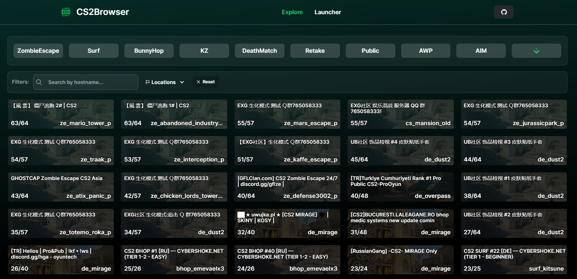This screenshot has height=279, width=577.
Task: Open the de_overpass Turkiye server card
Action: (400, 187)
